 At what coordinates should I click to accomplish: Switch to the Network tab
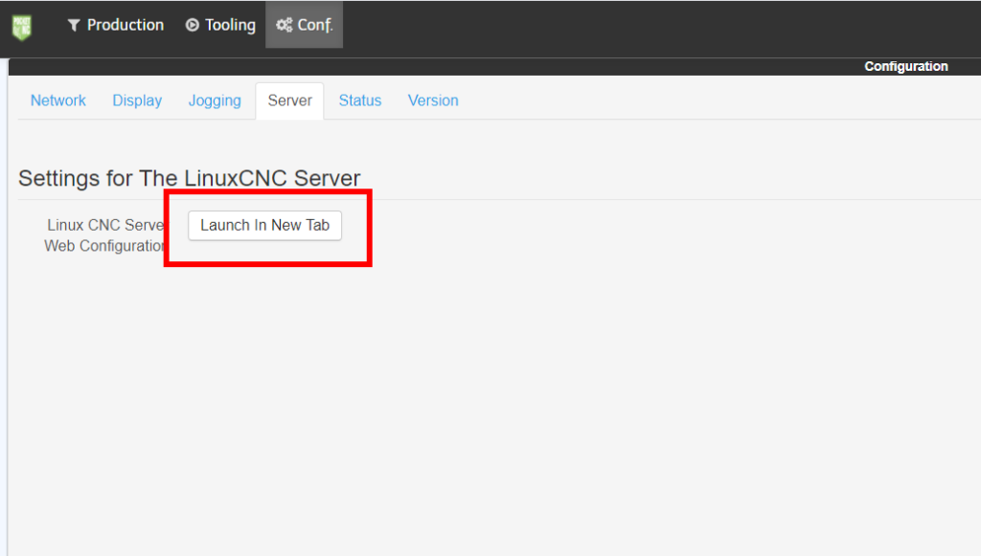point(58,100)
